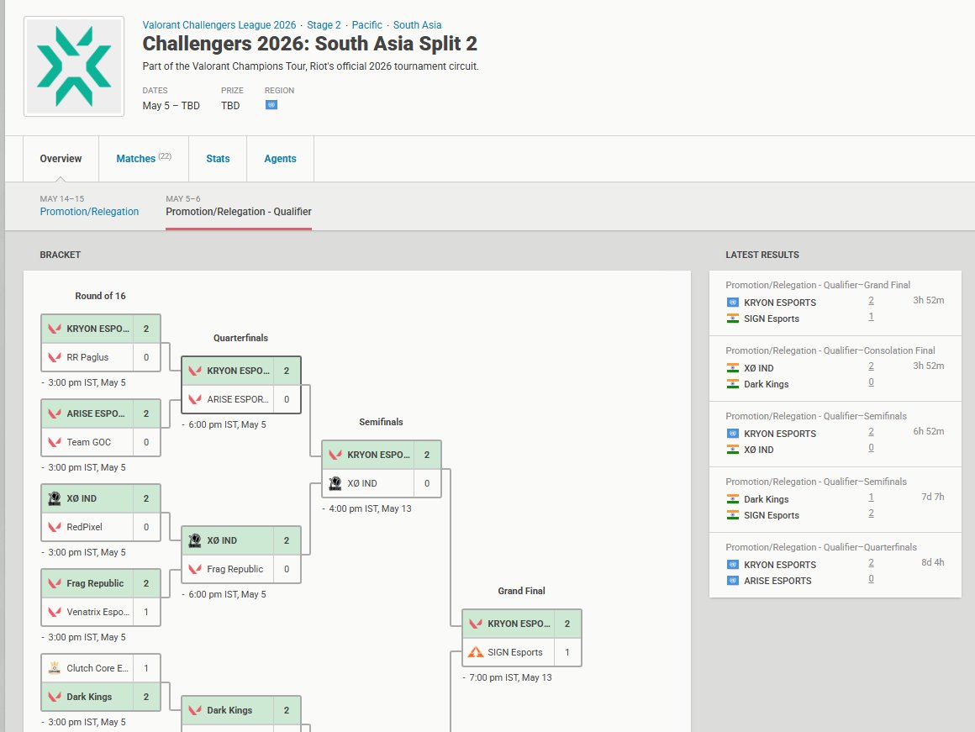Image resolution: width=975 pixels, height=732 pixels.
Task: Click ARISE ESPORTS flag in Quarterfinals result
Action: [x=733, y=581]
